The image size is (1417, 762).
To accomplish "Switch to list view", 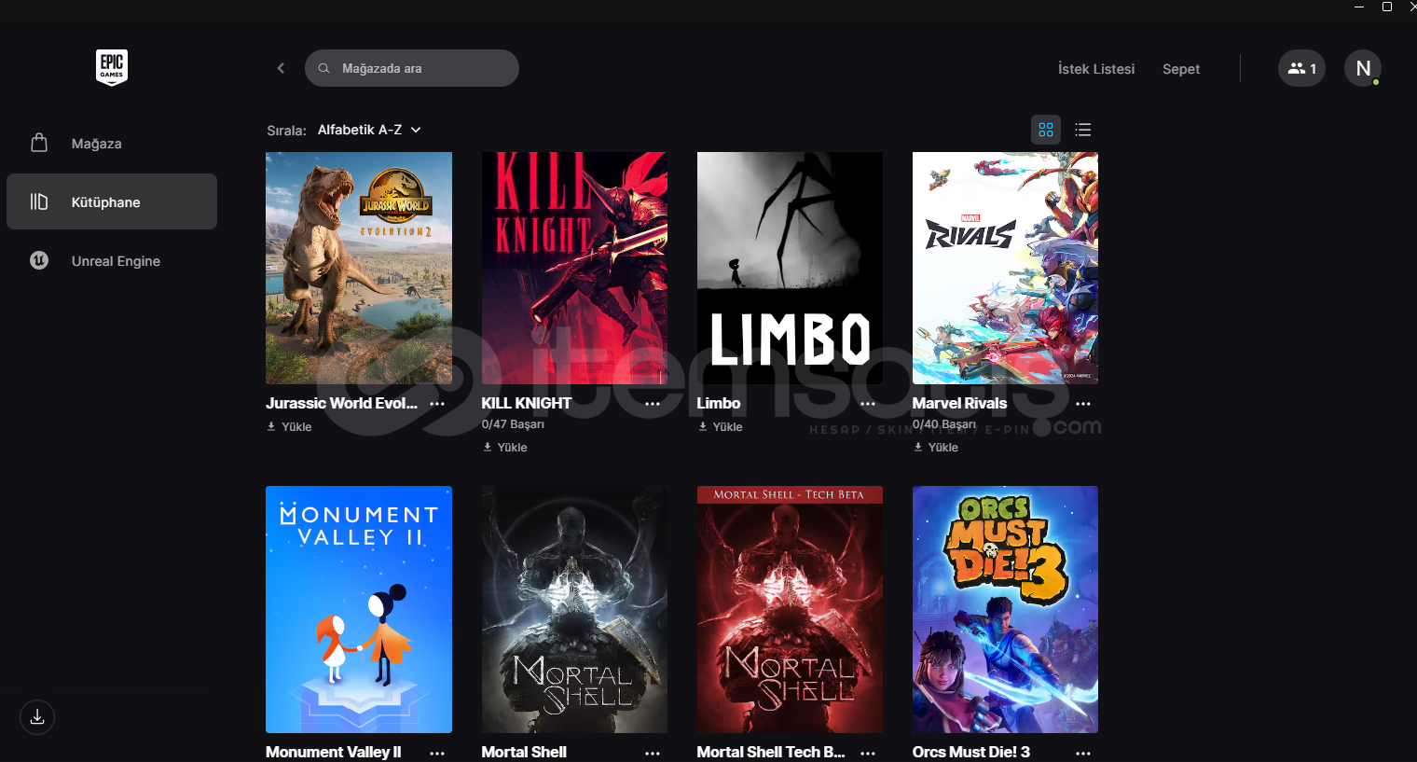I will tap(1082, 130).
